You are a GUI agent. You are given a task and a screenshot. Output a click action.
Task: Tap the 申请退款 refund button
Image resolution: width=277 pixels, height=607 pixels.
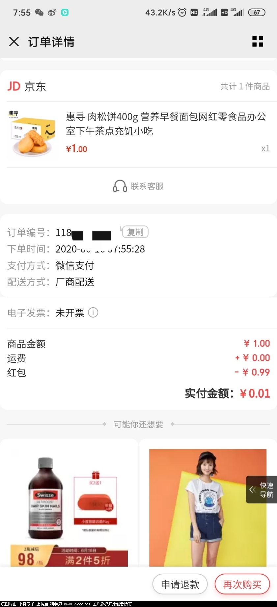(180, 585)
